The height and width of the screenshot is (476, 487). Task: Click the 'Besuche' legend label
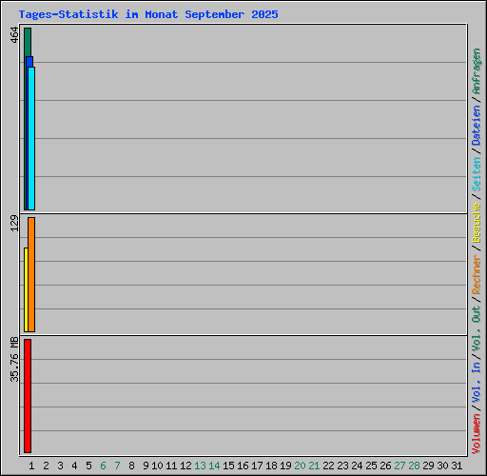click(x=477, y=223)
